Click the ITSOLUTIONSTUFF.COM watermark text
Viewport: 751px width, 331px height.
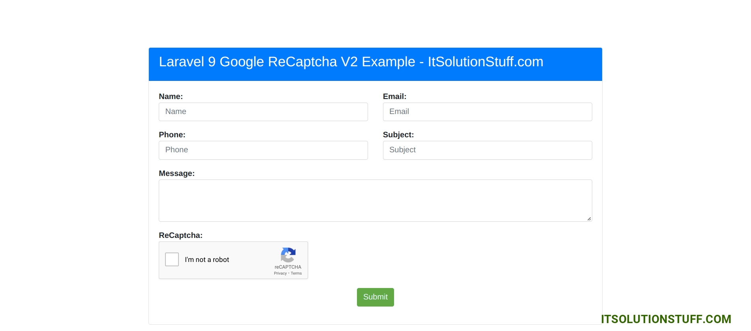coord(666,319)
